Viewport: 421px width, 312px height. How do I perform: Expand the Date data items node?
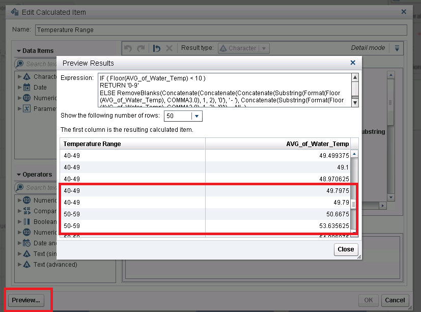coord(19,87)
